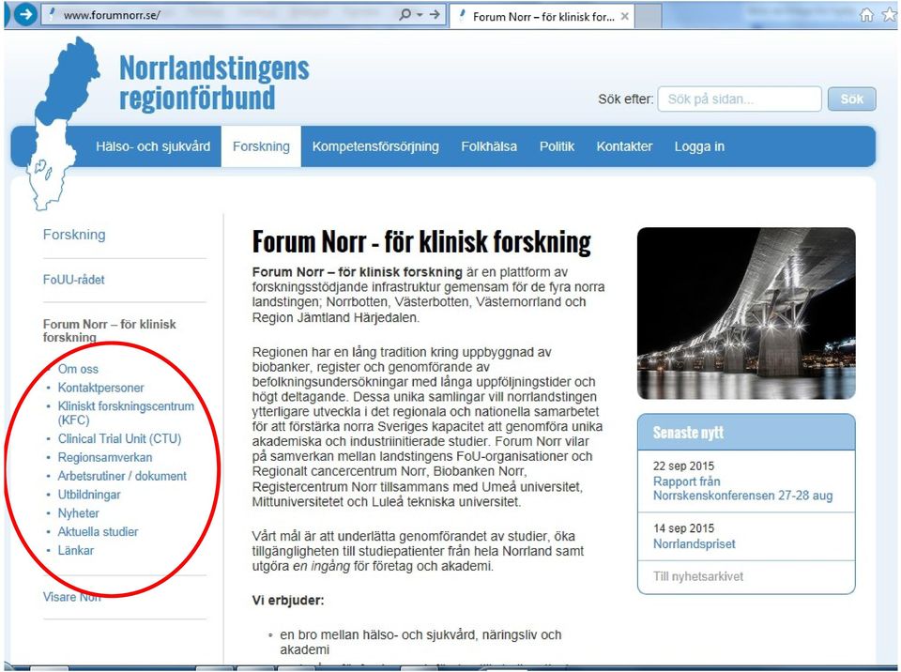Select the Forum Norr browser tab

tap(542, 17)
